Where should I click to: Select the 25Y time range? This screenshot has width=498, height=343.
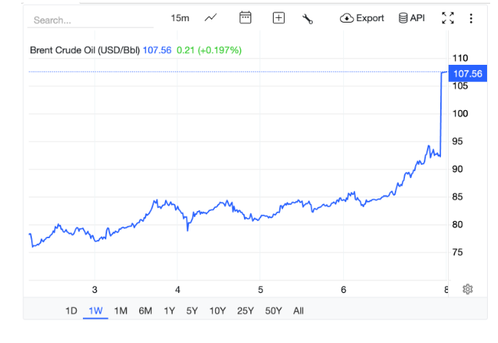(x=245, y=311)
